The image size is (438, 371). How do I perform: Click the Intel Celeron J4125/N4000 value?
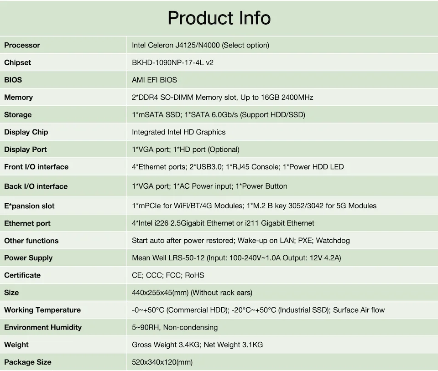(x=200, y=45)
